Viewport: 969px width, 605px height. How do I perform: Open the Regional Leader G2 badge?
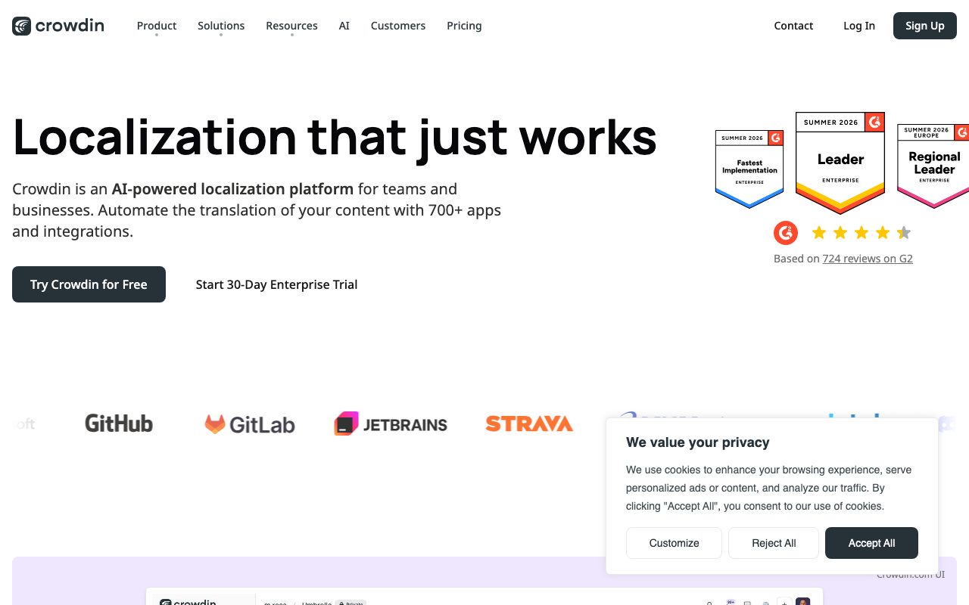coord(933,166)
